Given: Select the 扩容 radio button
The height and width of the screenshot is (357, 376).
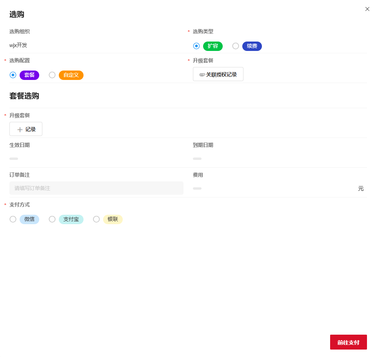Looking at the screenshot, I should point(196,46).
